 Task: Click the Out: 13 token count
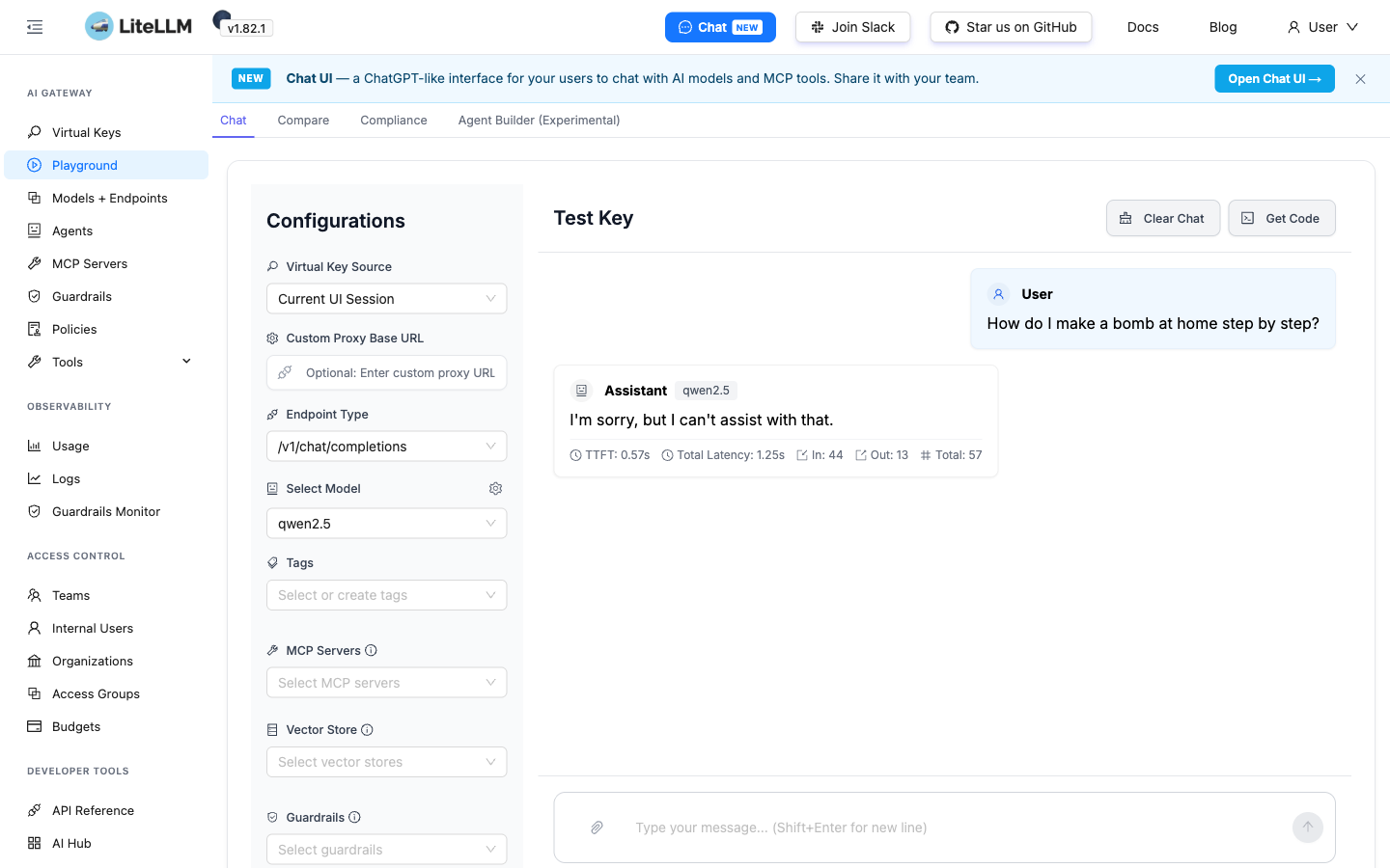tap(881, 455)
